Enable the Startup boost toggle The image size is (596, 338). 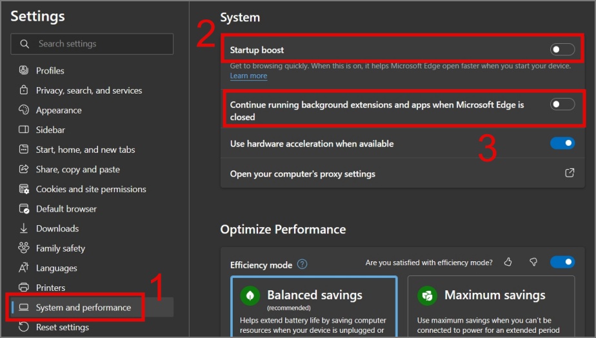tap(562, 50)
